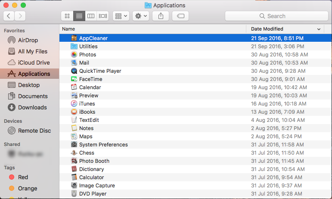Select the QuickTime Player name
Screen dimensions: 332x199
[100, 71]
